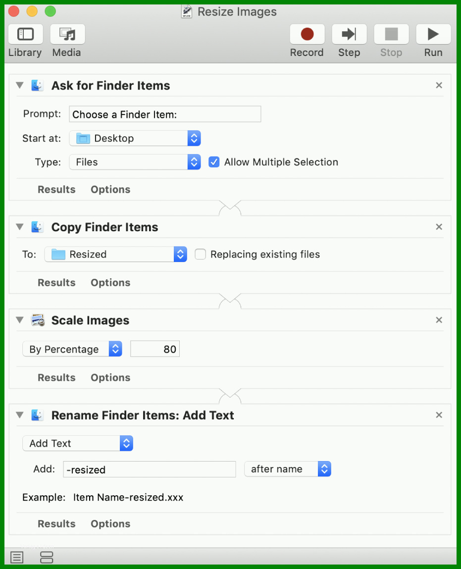Collapse the Rename Finder Items action
Screen dimensions: 461x569
[20, 415]
